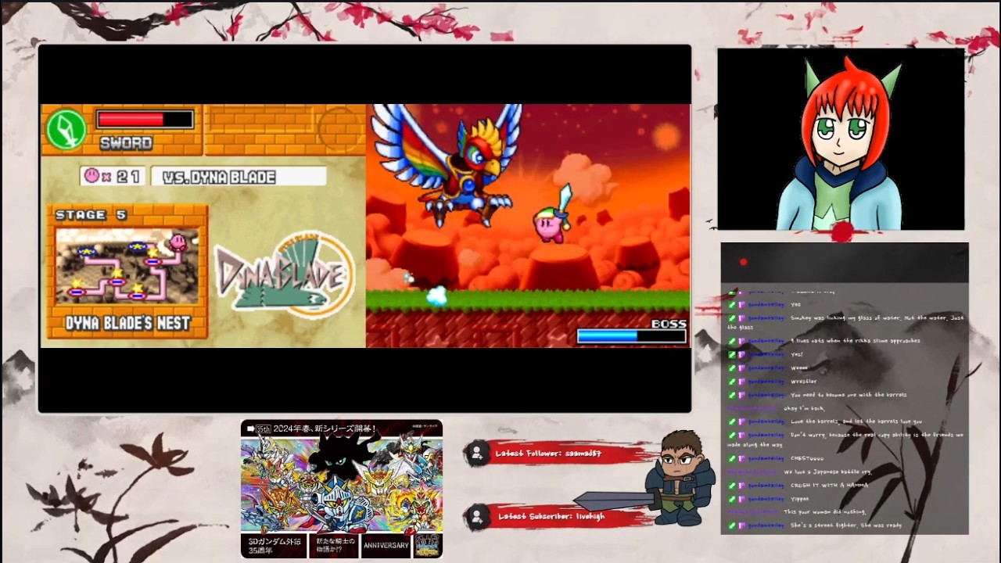This screenshot has height=563, width=1001.
Task: Click the Latest Follower: saamad87 banner
Action: click(561, 454)
